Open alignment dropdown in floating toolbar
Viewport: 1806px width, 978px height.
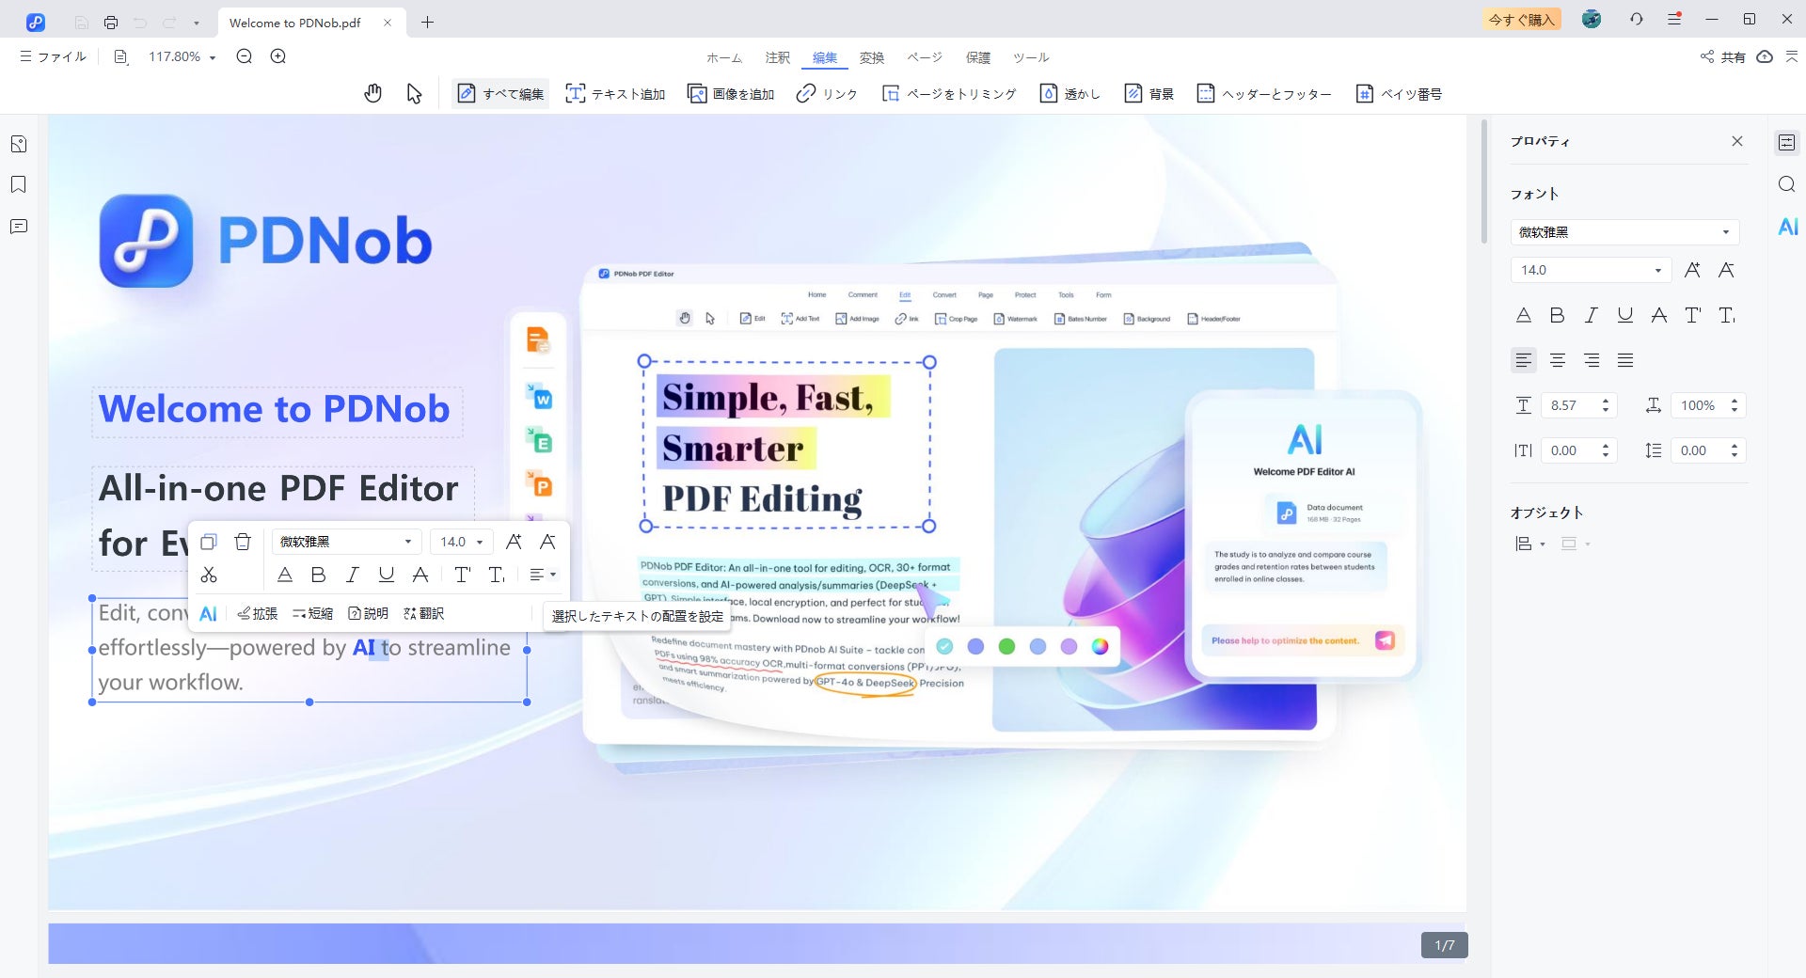[x=543, y=575]
